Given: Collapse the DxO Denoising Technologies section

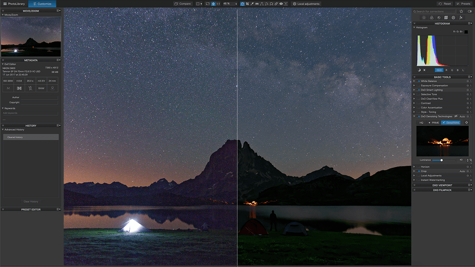Looking at the screenshot, I should pos(414,117).
